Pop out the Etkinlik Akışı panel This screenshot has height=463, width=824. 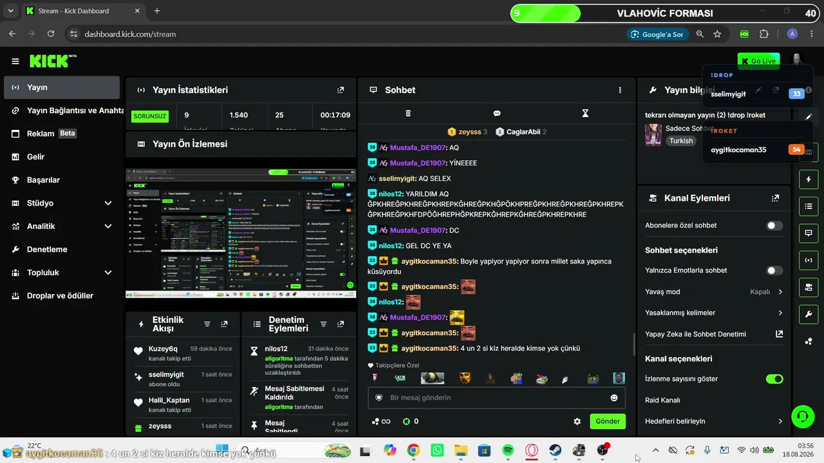click(x=224, y=324)
